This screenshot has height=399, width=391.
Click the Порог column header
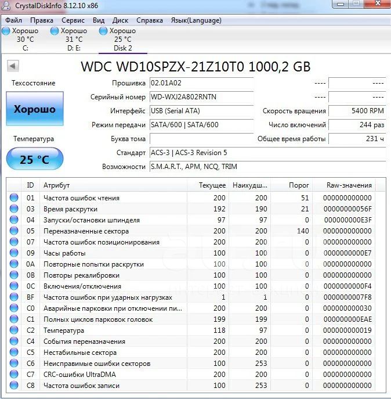tap(291, 185)
